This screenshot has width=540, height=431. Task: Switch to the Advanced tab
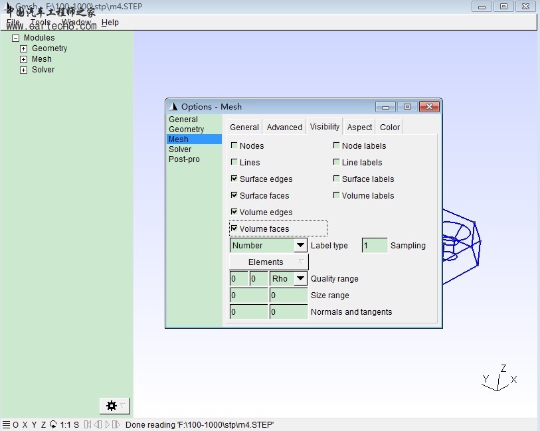[x=284, y=128]
